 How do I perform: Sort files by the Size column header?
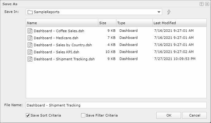pyautogui.click(x=107, y=23)
